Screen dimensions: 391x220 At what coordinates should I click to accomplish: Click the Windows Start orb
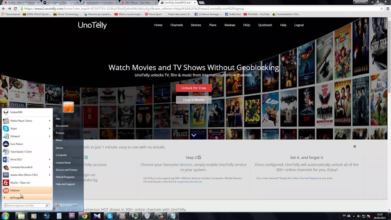[x=5, y=216]
